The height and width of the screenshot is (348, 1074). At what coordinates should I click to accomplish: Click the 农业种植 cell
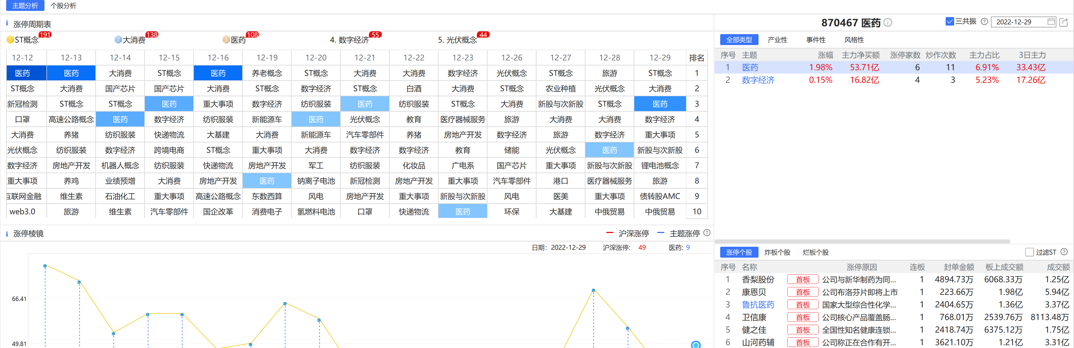pos(560,88)
